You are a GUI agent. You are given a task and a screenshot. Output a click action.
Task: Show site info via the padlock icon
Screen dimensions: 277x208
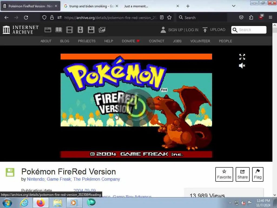52,17
